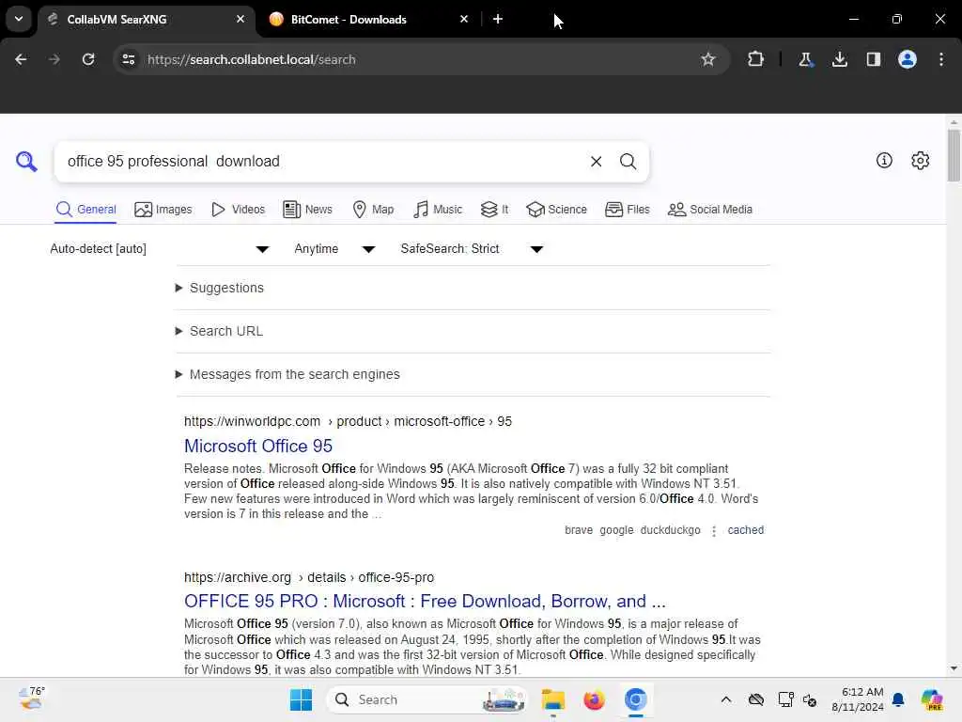This screenshot has height=722, width=962.
Task: Go forward with the forward arrow
Action: (54, 59)
